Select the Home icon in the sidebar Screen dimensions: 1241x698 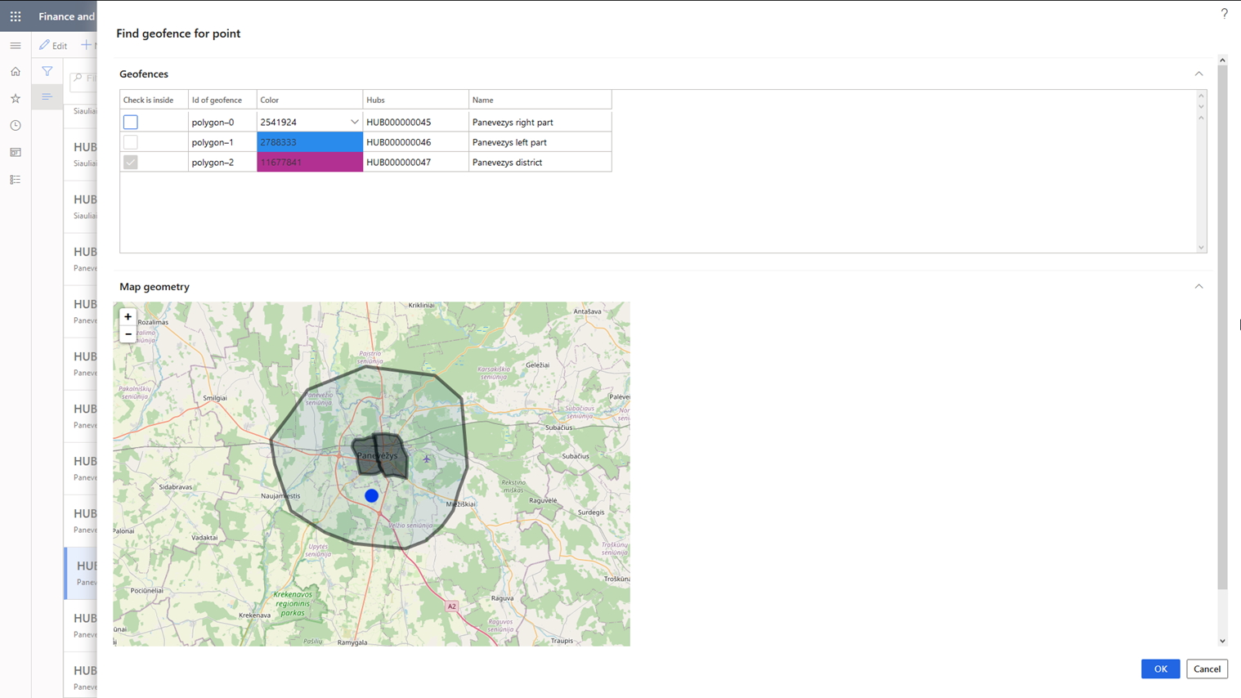[15, 71]
